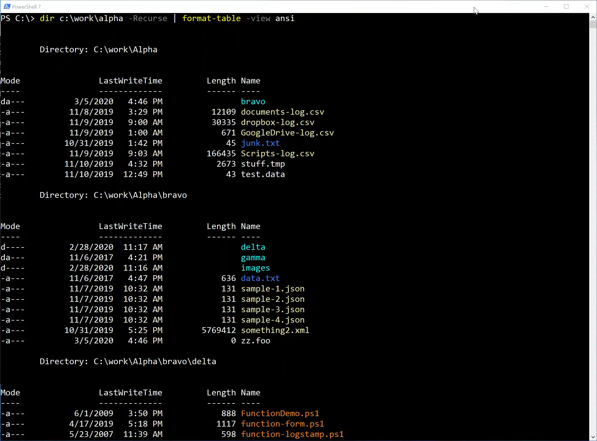Image resolution: width=597 pixels, height=441 pixels.
Task: Click the delta directory entry
Action: 253,247
